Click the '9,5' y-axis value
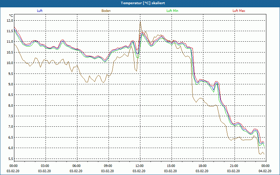This screenshot has height=175, width=280. point(11,73)
